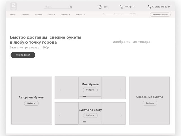Open the Контакты menu item
The height and width of the screenshot is (136, 181).
pos(80,14)
